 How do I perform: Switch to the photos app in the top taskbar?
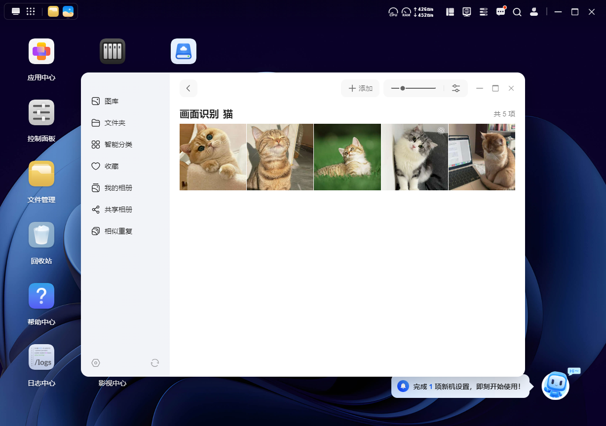point(68,11)
